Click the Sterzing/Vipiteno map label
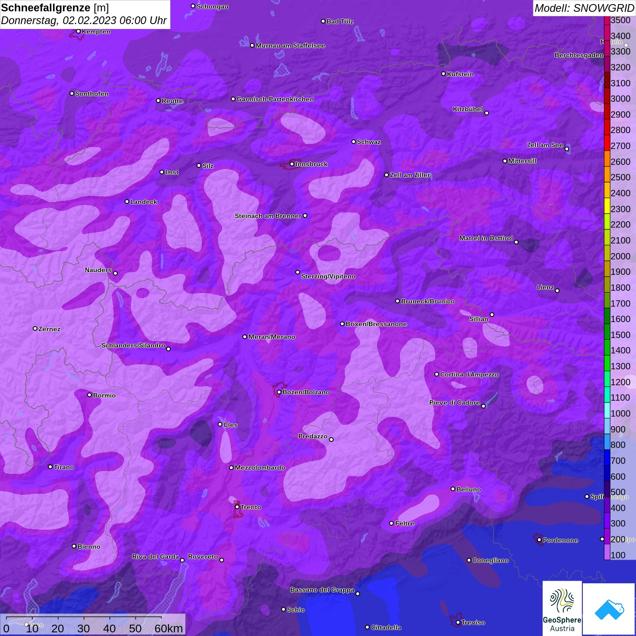636x636 pixels. (328, 276)
